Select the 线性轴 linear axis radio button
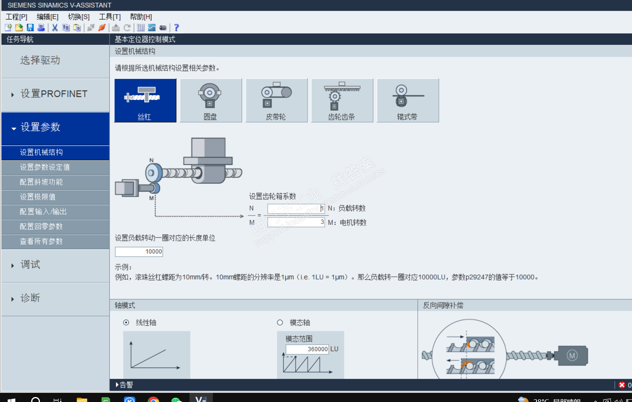Screen dimensions: 632x402 point(126,322)
